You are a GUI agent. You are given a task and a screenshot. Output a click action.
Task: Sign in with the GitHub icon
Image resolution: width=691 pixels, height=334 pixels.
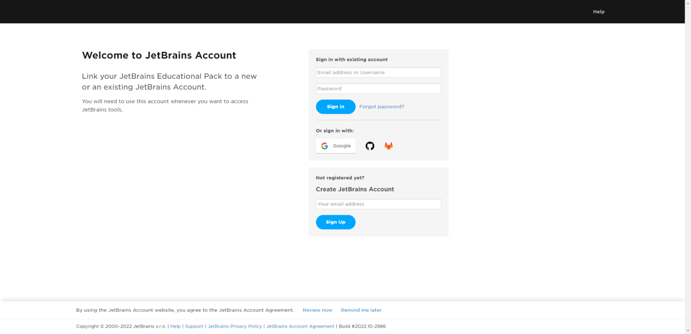(370, 146)
